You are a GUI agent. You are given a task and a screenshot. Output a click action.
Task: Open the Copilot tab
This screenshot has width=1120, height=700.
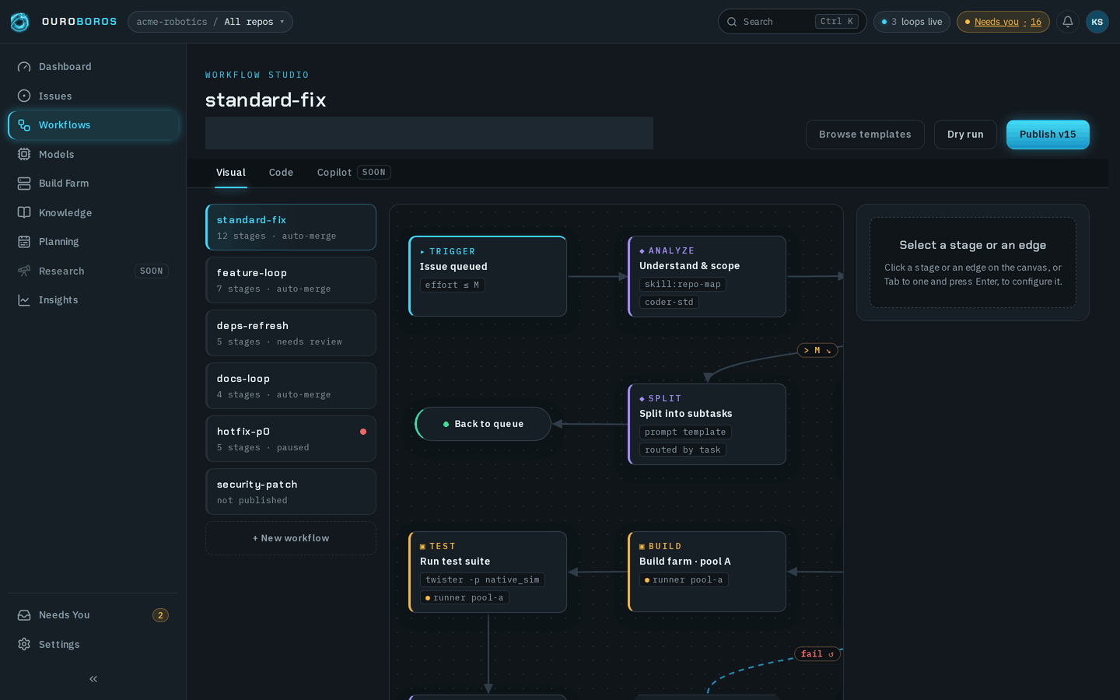tap(353, 173)
